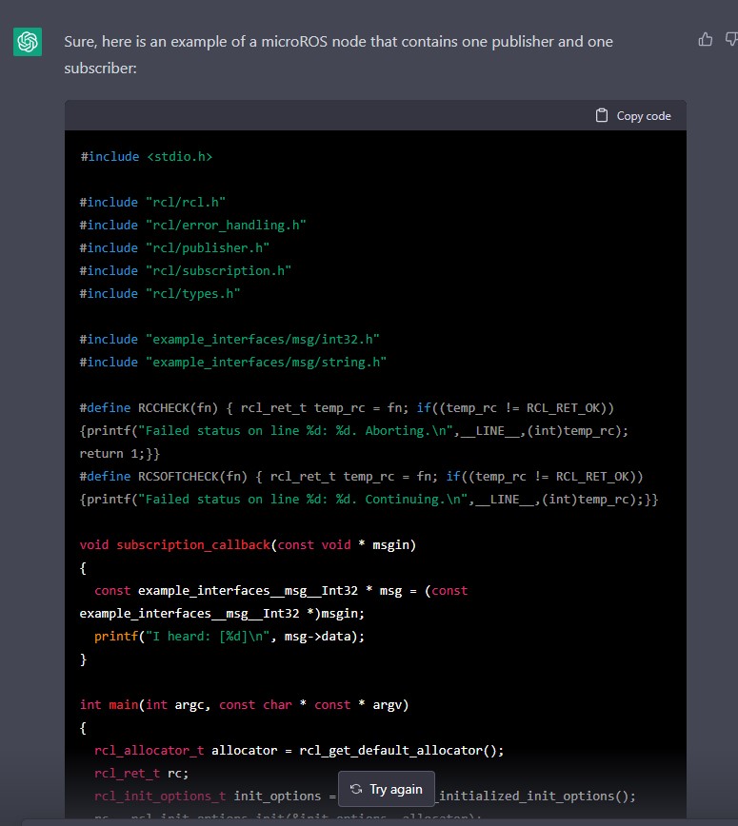
Task: Copy the code block with Copy code
Action: 633,115
